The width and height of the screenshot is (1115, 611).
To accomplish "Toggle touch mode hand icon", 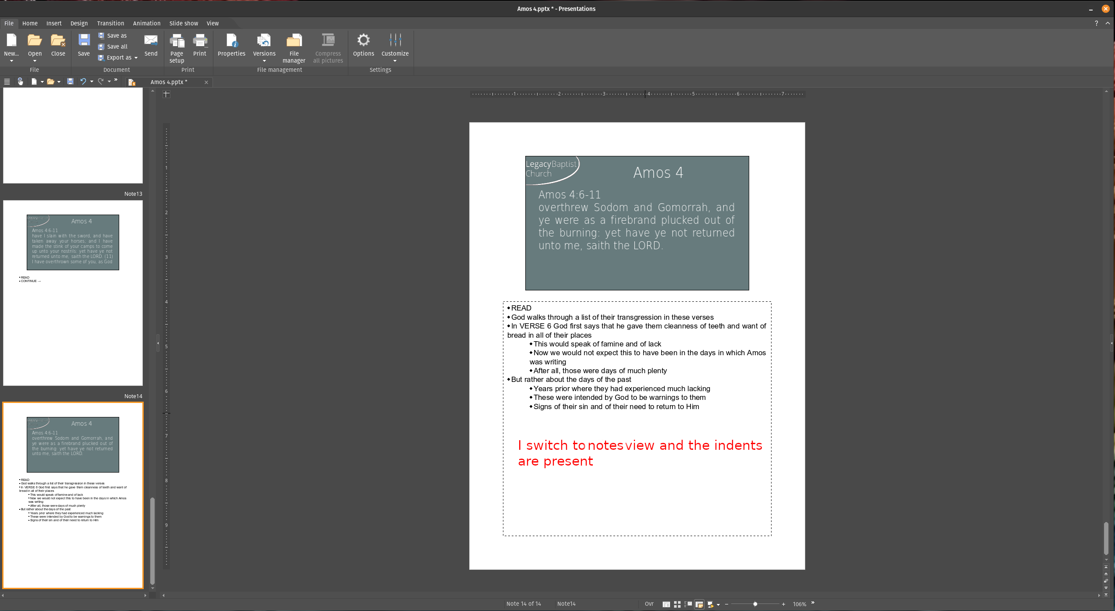I will [20, 81].
